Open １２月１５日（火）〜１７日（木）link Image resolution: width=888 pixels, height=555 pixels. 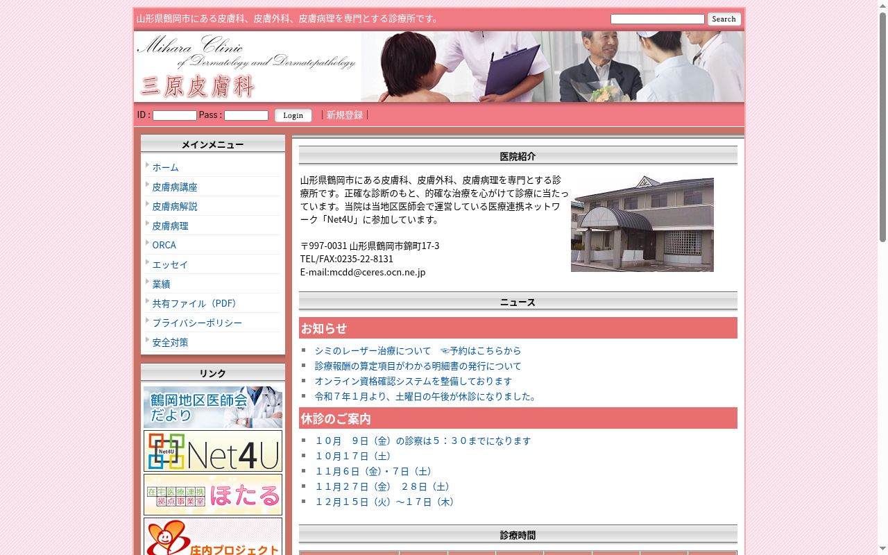387,502
